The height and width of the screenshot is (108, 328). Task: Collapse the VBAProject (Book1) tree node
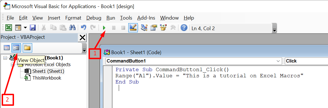[5, 58]
